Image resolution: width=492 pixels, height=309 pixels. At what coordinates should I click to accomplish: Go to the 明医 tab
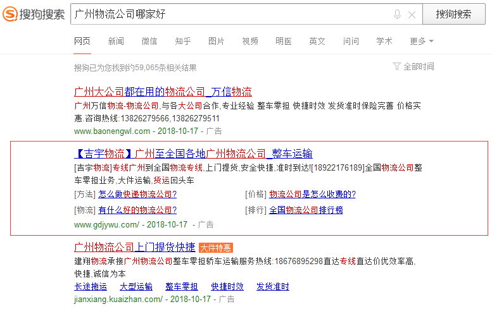(x=284, y=41)
